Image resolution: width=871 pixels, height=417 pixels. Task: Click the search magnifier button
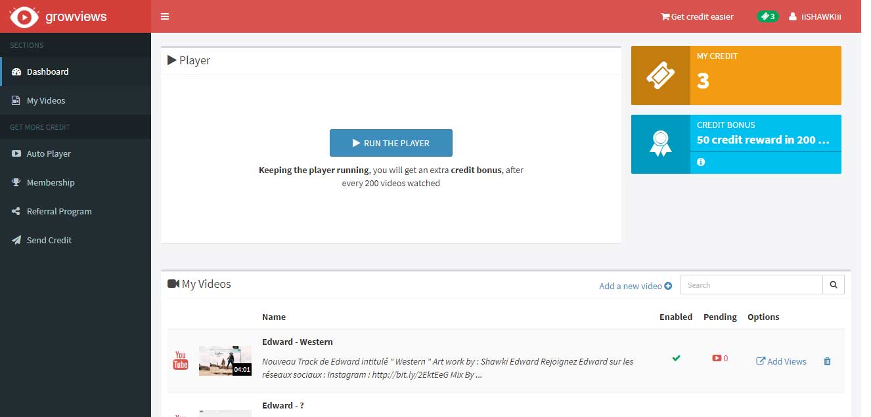pos(834,285)
